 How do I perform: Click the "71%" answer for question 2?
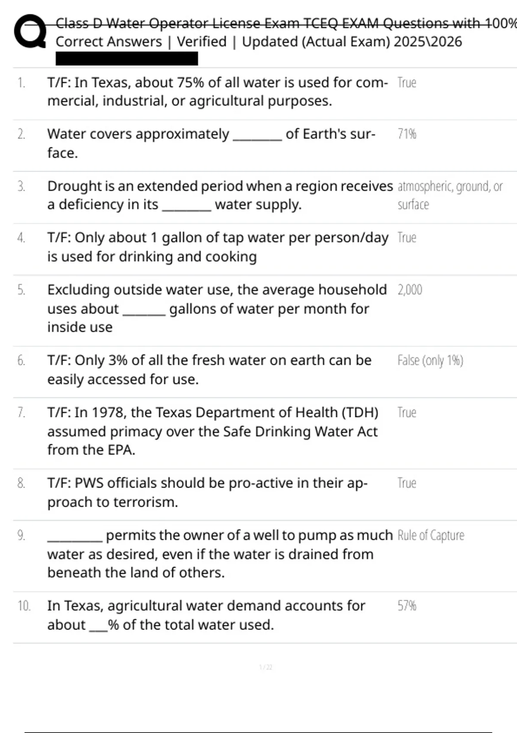[x=407, y=134]
